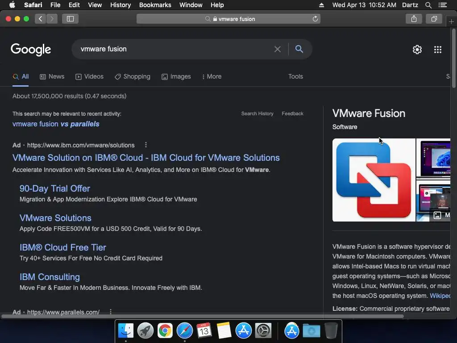Select the All results tab

(21, 76)
